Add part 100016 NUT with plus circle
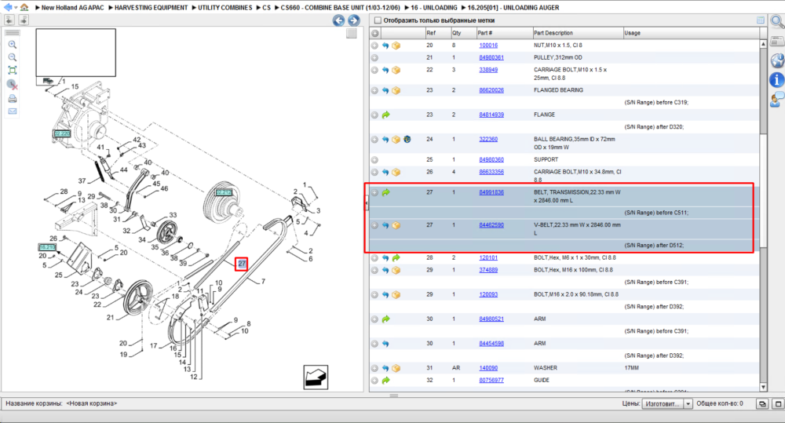 click(374, 46)
